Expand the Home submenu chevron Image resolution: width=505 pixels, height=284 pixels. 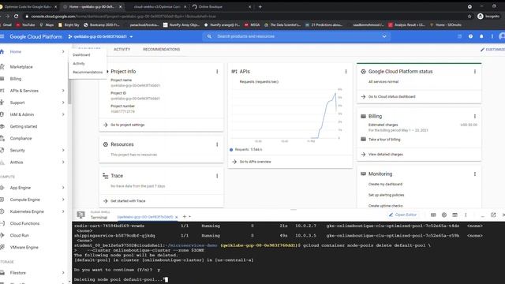coord(63,51)
